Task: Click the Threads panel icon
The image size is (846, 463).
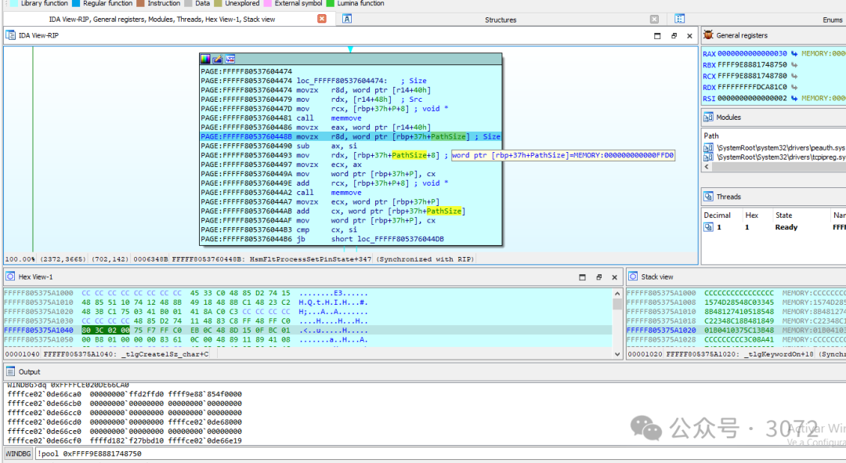Action: coord(708,197)
